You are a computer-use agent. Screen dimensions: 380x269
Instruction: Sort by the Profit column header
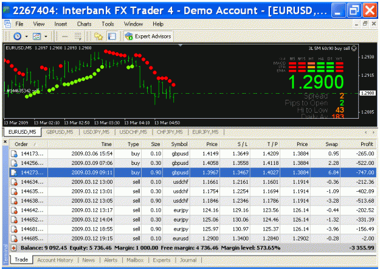(x=359, y=144)
